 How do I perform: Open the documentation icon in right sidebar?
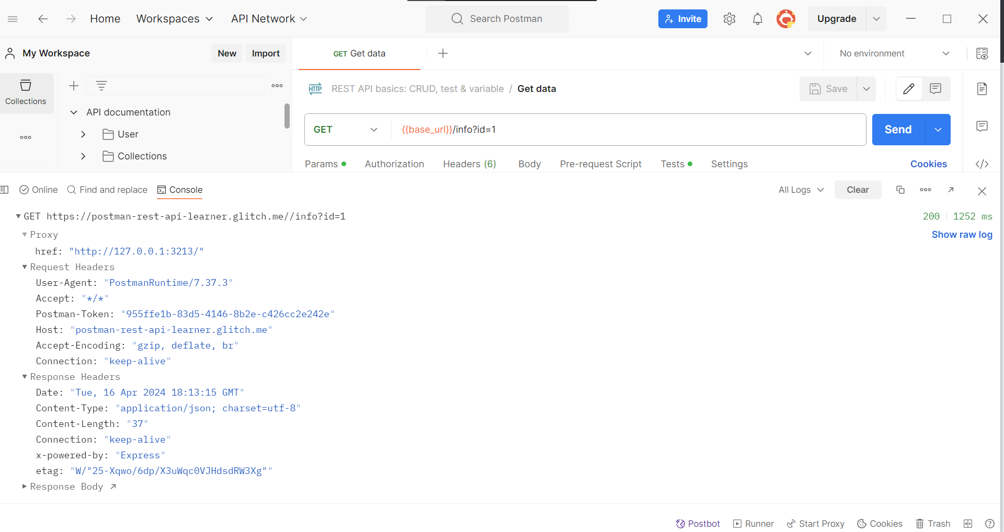[982, 89]
